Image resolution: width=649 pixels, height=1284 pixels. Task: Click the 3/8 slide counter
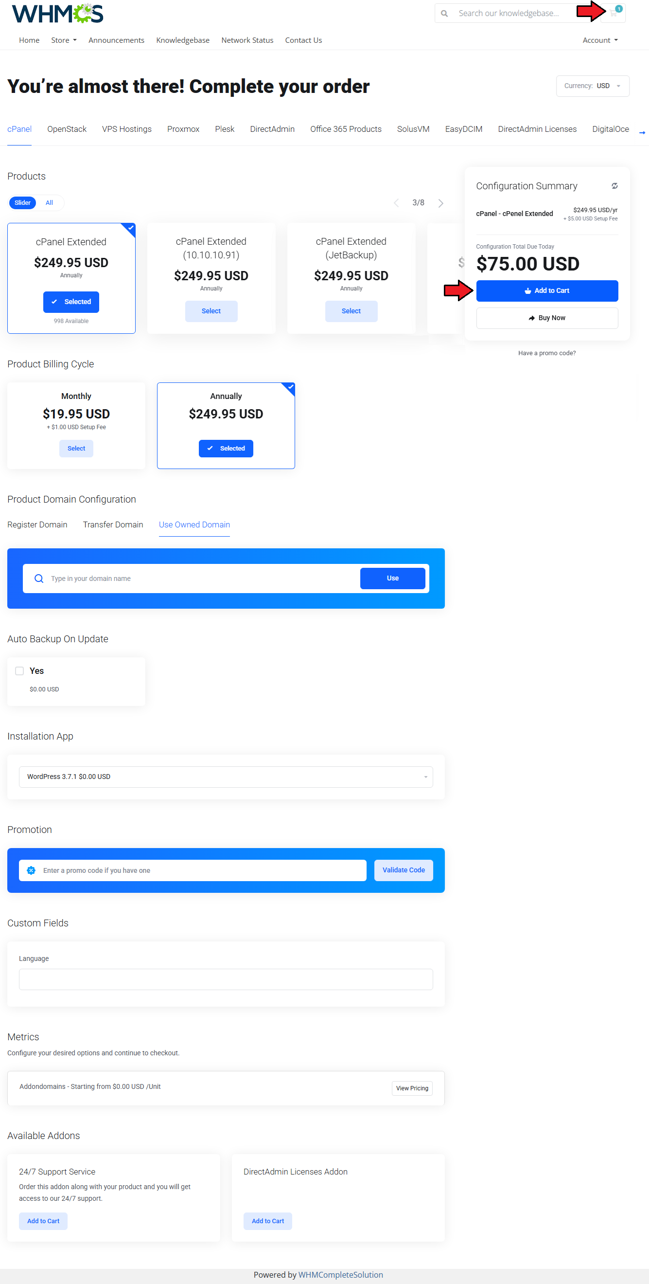pos(419,202)
